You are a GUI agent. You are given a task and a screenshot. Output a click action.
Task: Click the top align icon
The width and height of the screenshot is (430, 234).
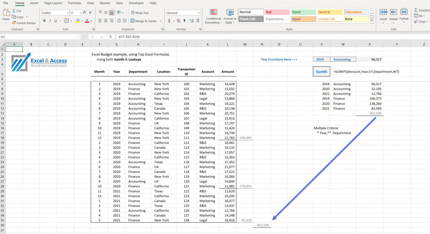tap(100, 13)
